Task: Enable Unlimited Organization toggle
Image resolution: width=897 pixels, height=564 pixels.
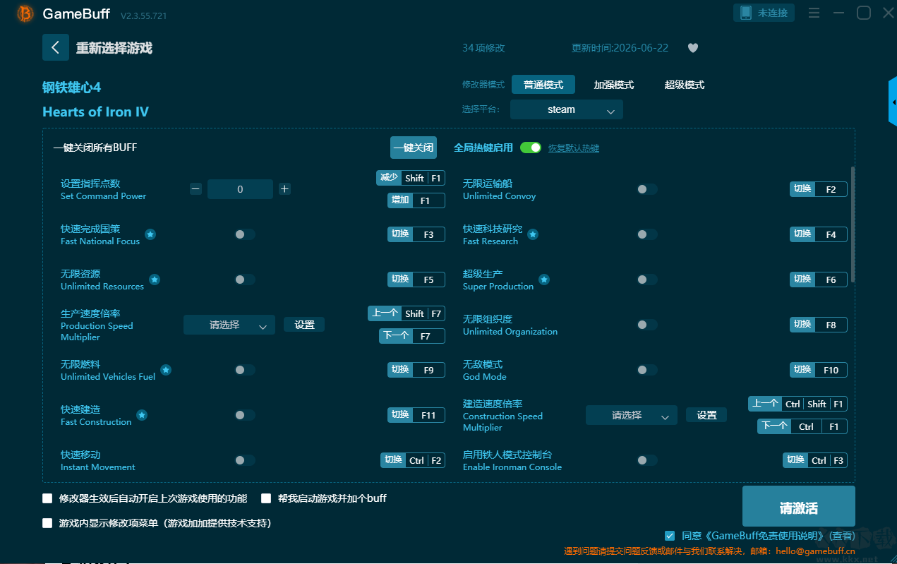Action: [647, 325]
